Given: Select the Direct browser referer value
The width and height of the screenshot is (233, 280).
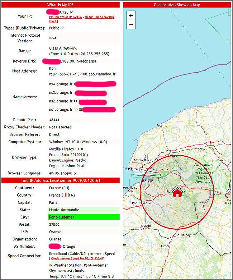Looking at the screenshot, I should click(x=54, y=134).
